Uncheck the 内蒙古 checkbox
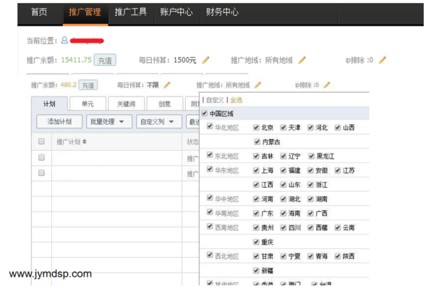 (256, 142)
